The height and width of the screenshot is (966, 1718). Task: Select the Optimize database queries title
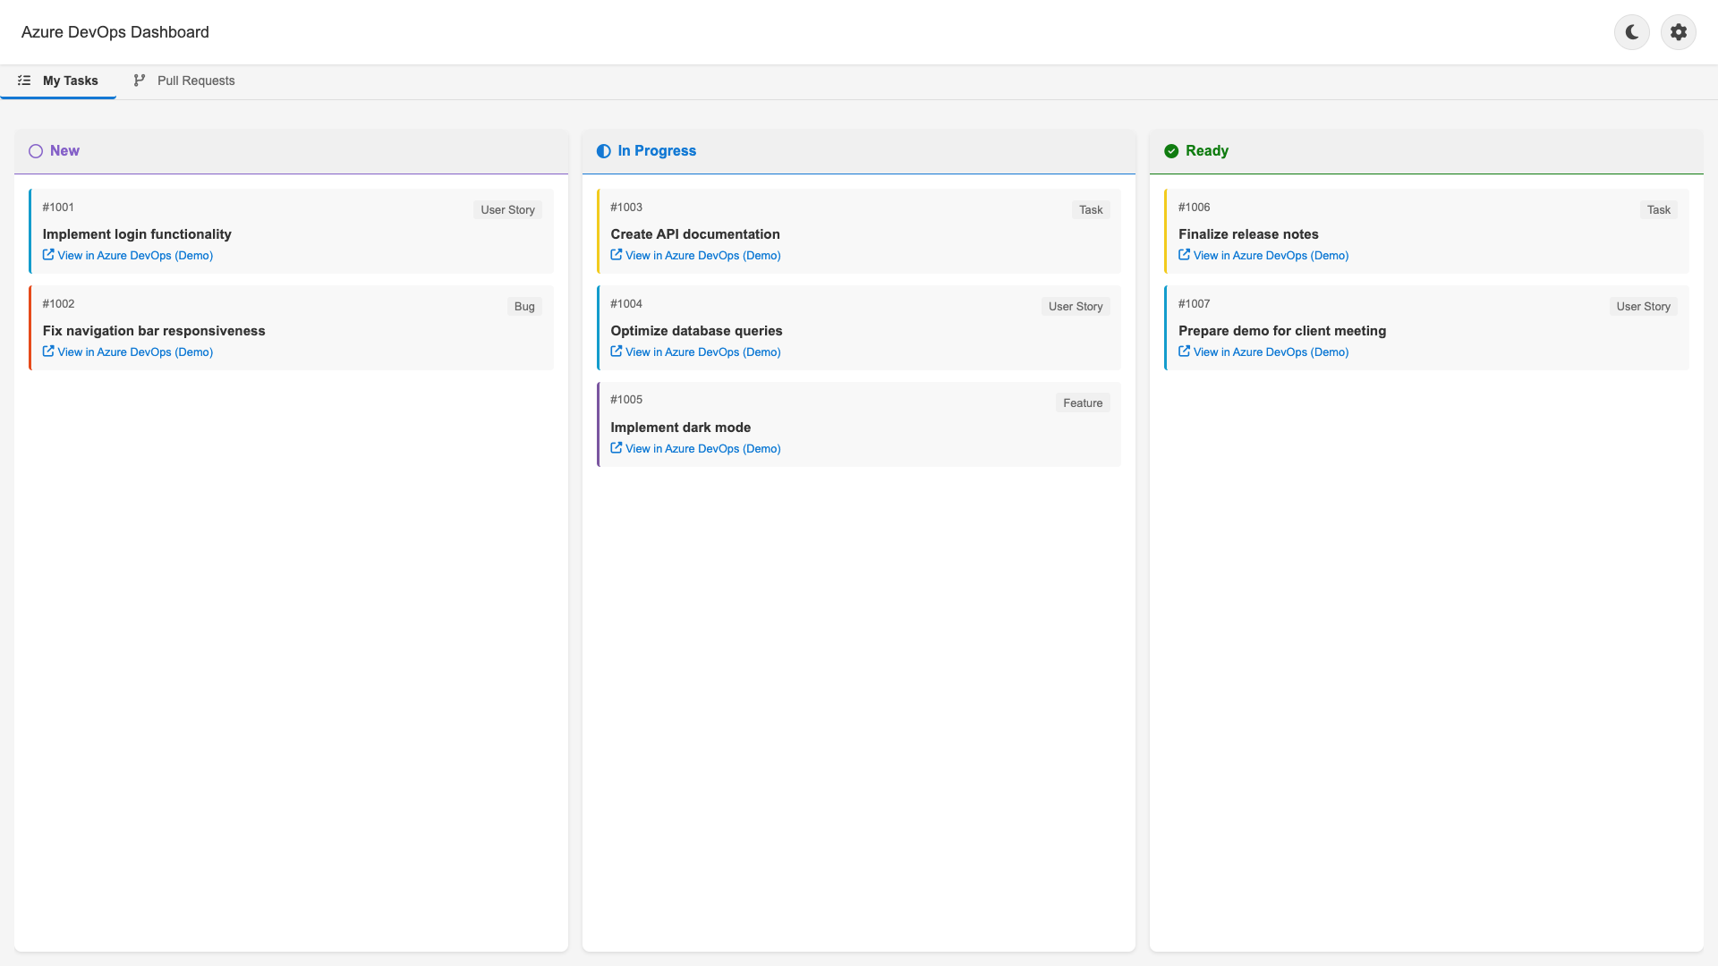[x=696, y=331]
